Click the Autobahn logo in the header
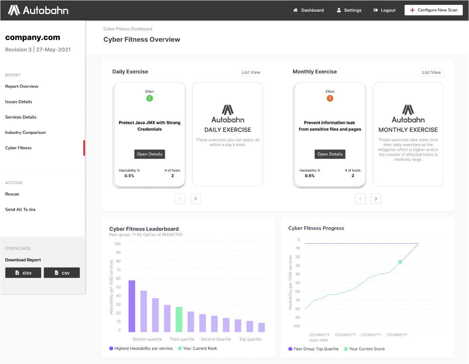This screenshot has height=364, width=469. pos(38,10)
